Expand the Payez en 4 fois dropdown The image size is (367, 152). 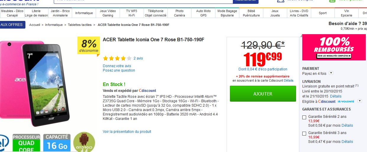(331, 73)
